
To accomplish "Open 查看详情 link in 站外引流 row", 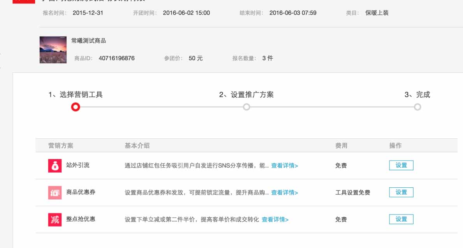I will tap(285, 166).
